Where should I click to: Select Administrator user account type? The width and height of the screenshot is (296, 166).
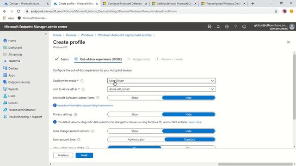tap(136, 139)
